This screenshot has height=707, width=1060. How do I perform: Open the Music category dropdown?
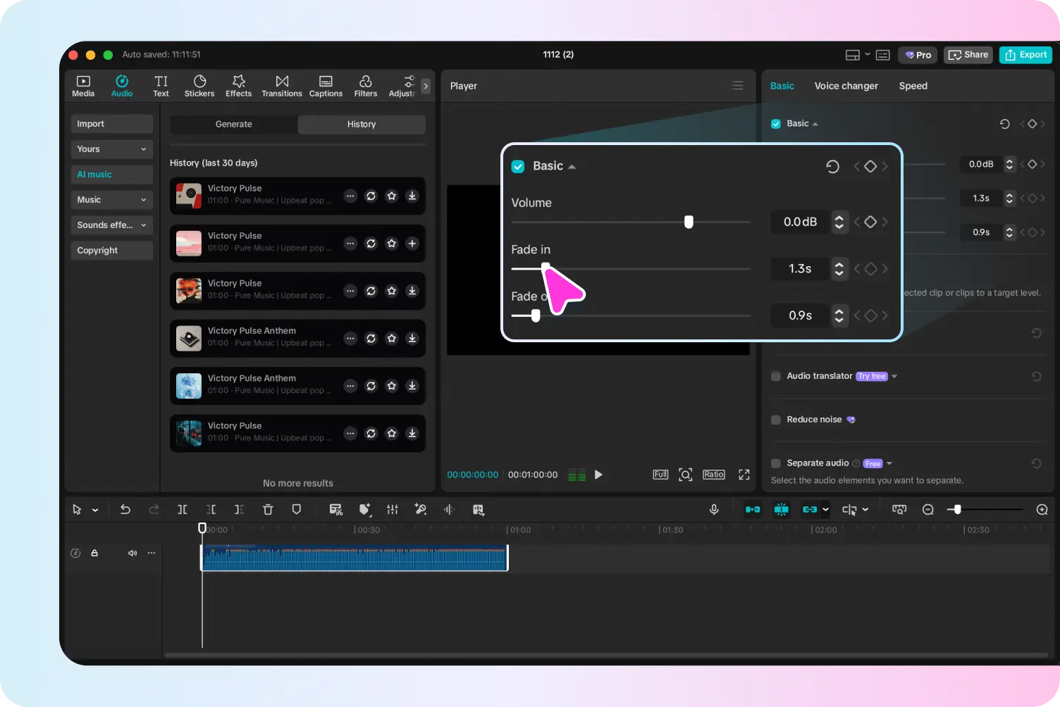pyautogui.click(x=111, y=199)
